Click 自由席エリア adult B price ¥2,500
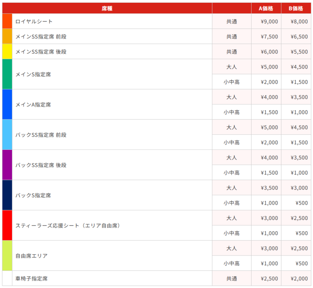The width and height of the screenshot is (313, 288). pyautogui.click(x=299, y=248)
